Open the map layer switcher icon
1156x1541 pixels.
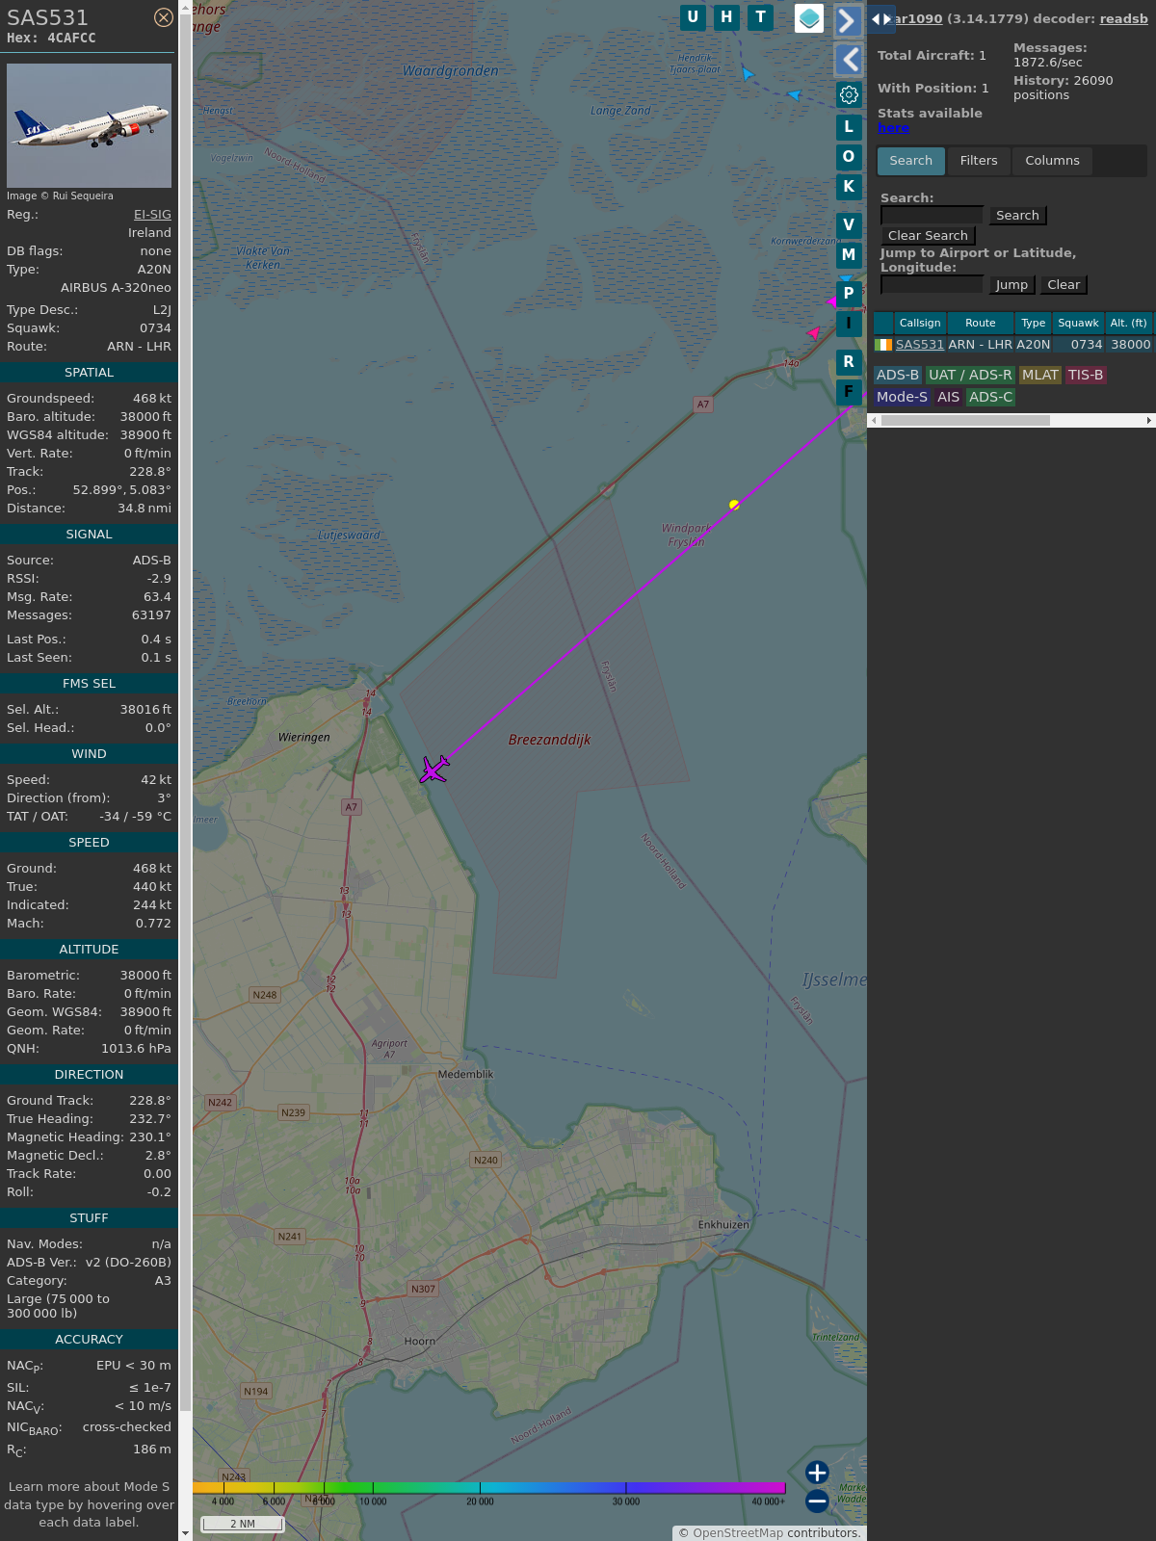coord(809,18)
